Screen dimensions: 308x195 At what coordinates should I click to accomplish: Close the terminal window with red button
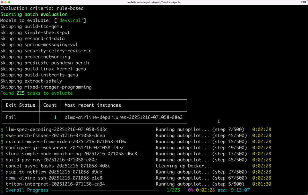point(4,2)
